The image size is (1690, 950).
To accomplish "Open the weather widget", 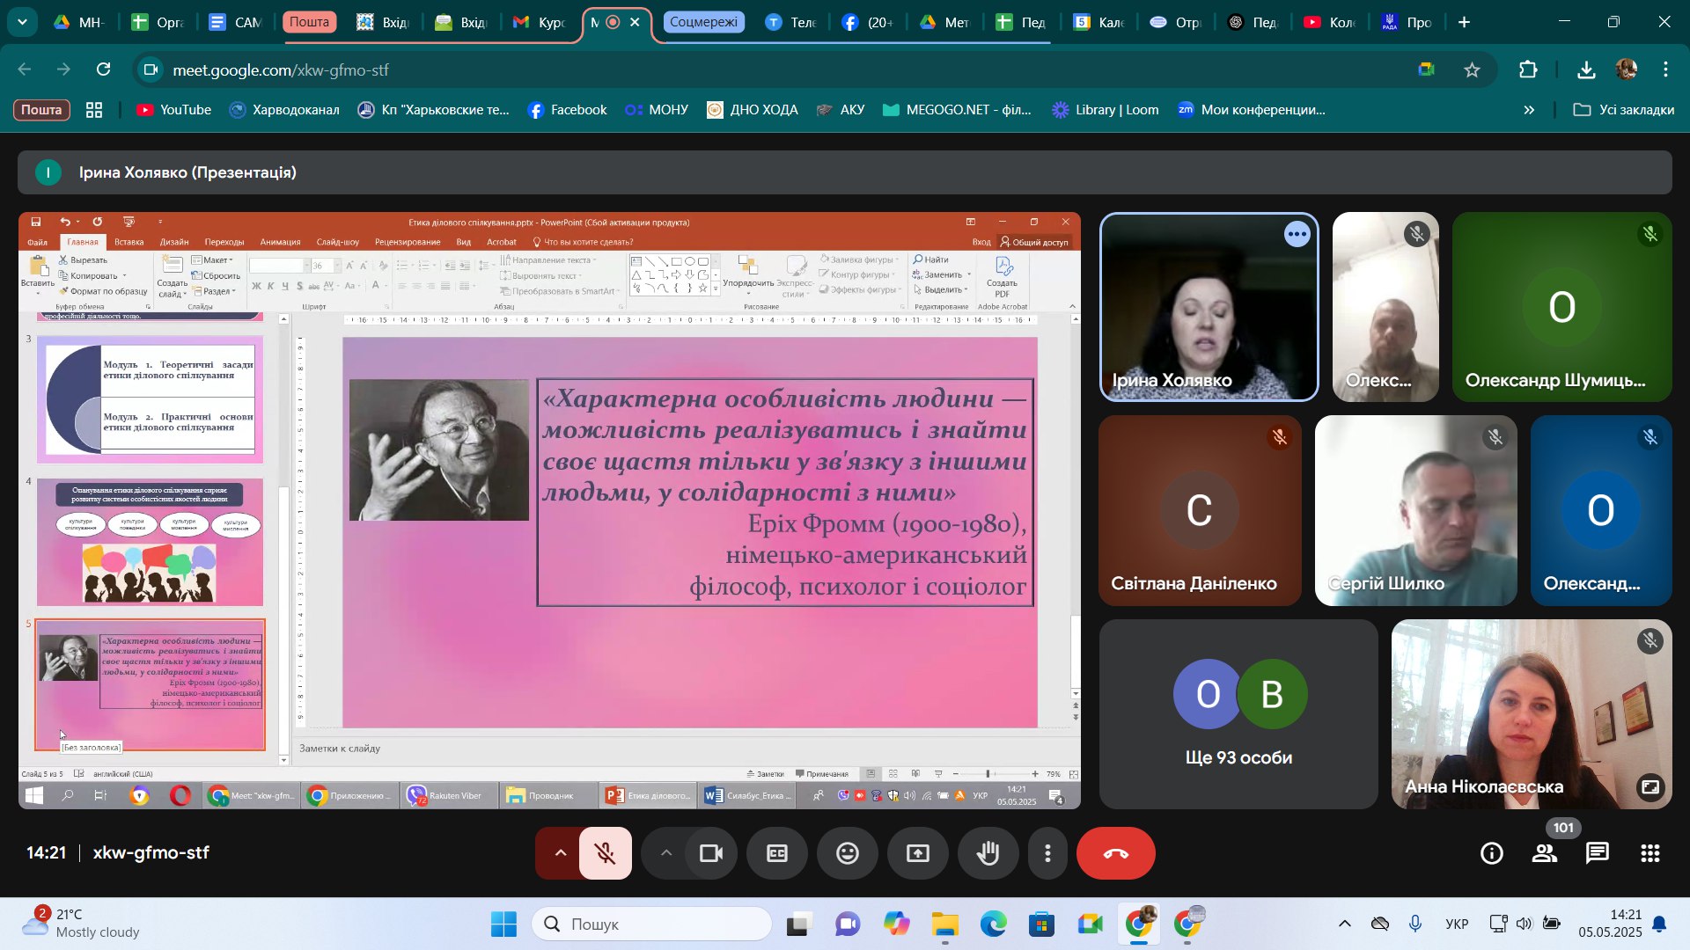I will coord(81,924).
